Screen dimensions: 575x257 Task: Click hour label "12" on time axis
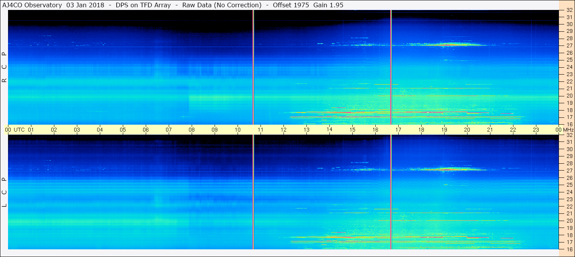283,130
